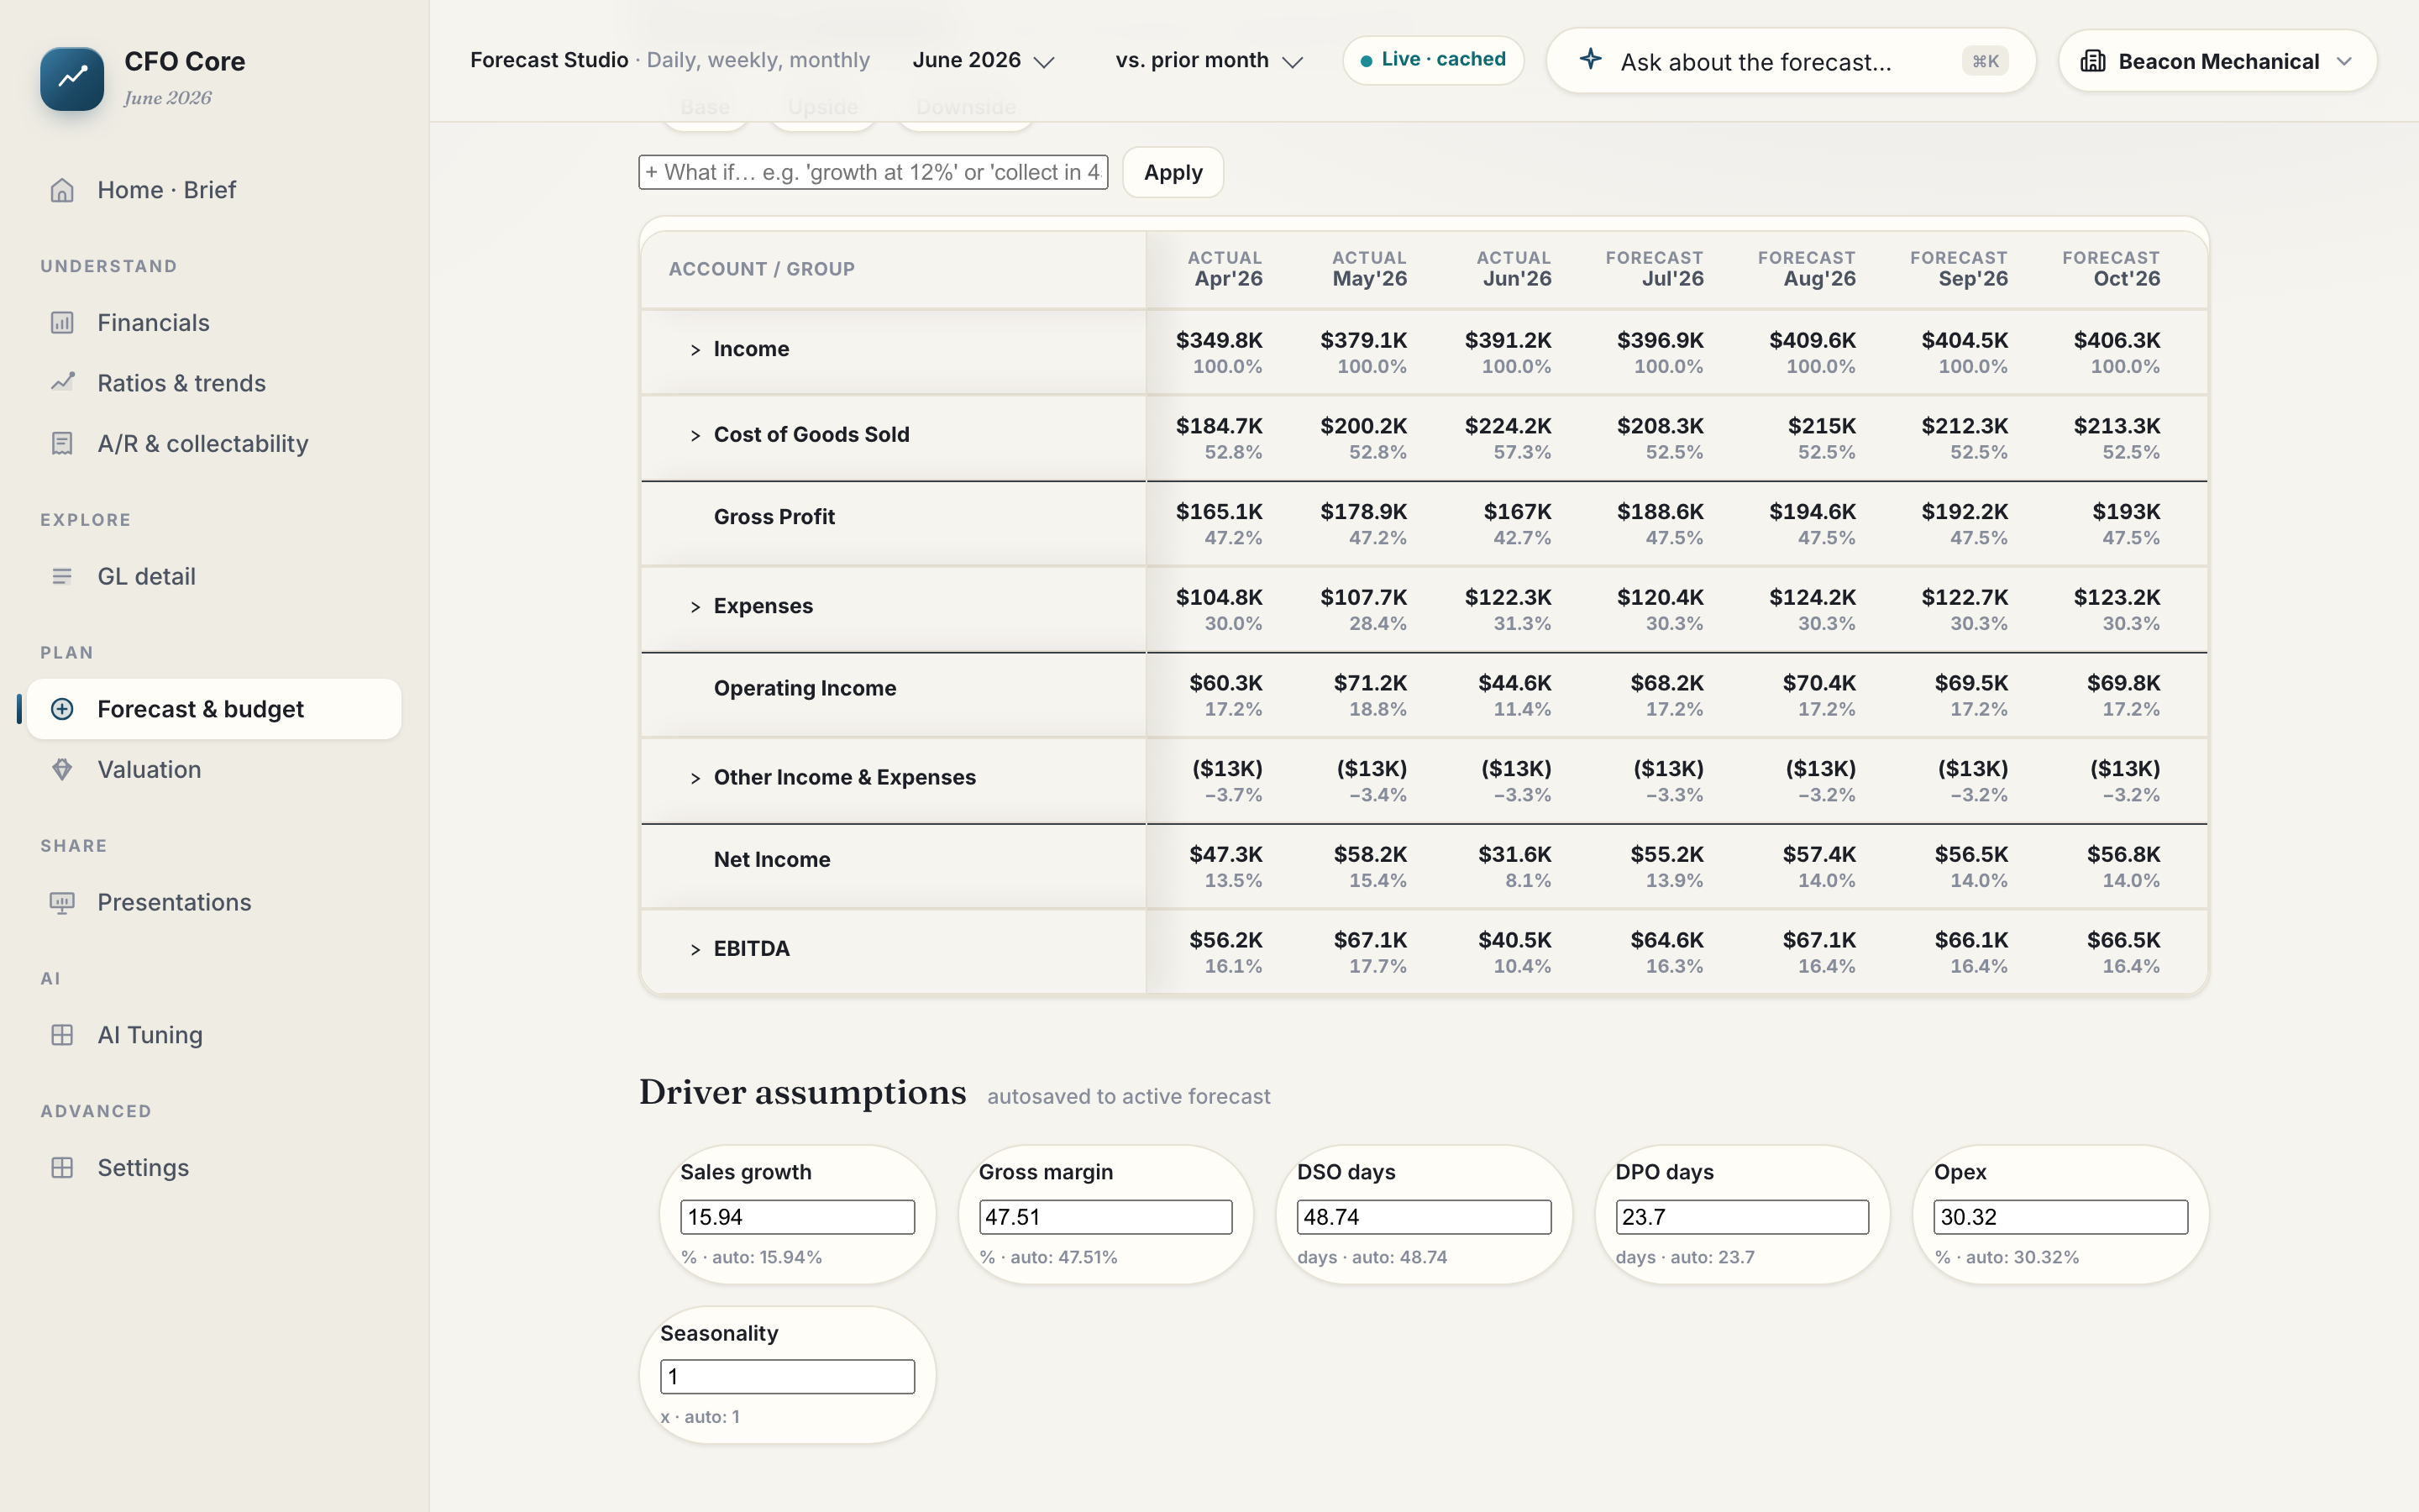The height and width of the screenshot is (1512, 2419).
Task: Click Expenses Sep'26 value $122.7K
Action: coord(1965,597)
